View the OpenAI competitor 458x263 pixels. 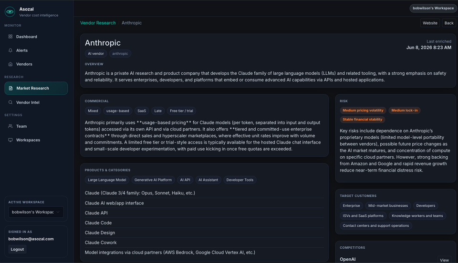pyautogui.click(x=444, y=260)
